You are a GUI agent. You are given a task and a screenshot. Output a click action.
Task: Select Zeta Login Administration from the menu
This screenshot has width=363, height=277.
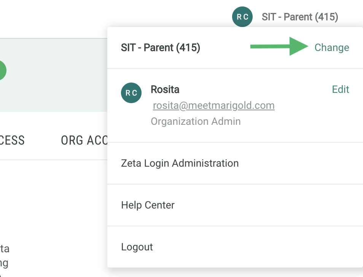(x=180, y=163)
